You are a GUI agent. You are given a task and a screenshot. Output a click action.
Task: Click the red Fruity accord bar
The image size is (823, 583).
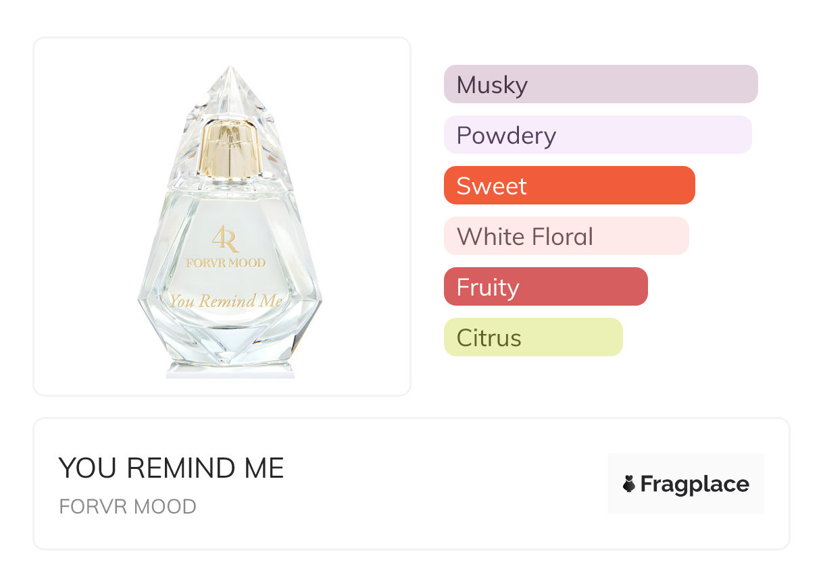pyautogui.click(x=545, y=287)
